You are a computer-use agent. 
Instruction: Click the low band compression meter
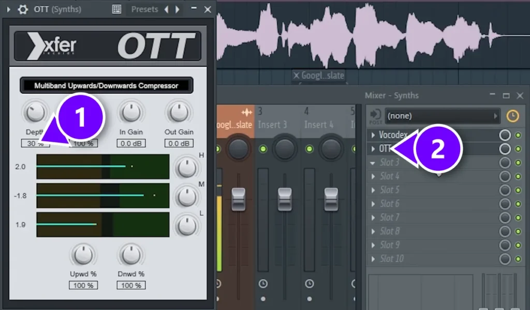[103, 225]
